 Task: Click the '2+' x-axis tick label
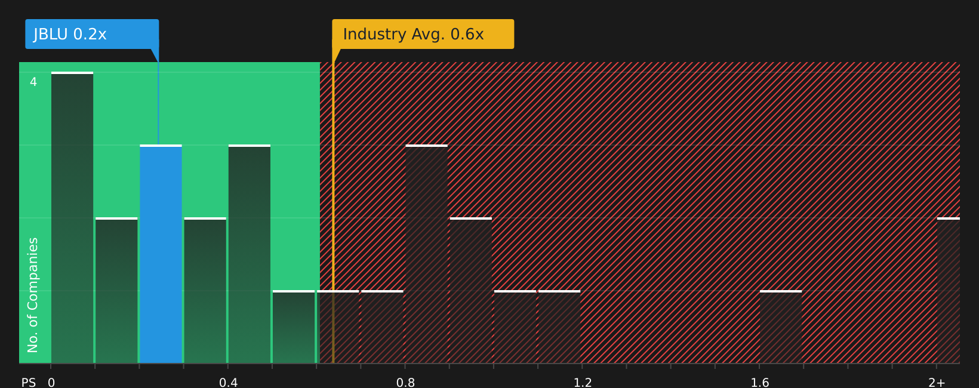tap(937, 382)
